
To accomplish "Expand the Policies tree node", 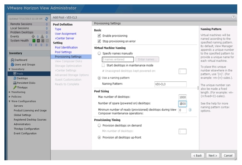I will [x=10, y=97].
